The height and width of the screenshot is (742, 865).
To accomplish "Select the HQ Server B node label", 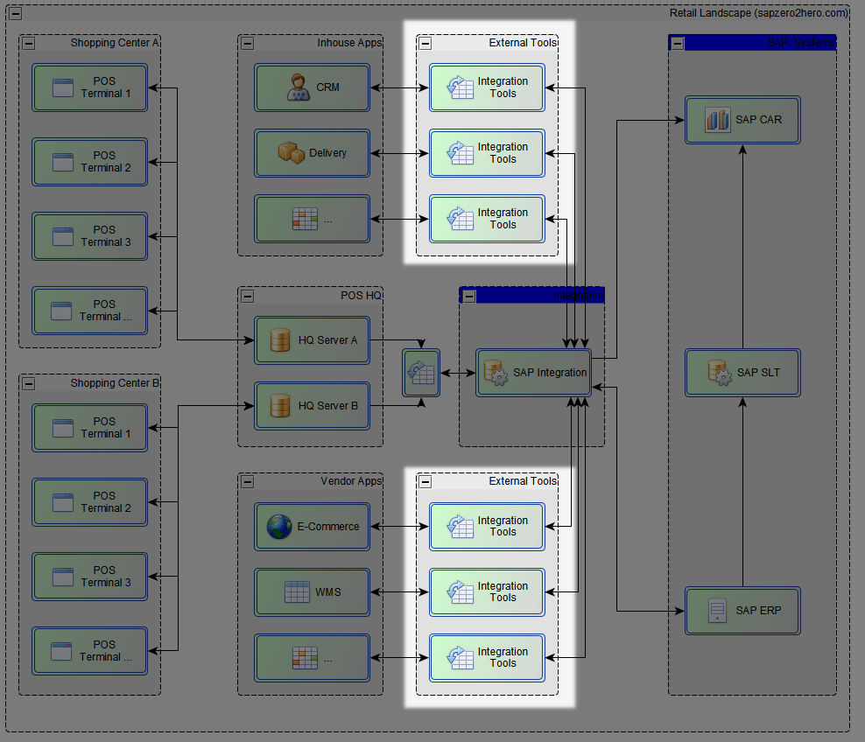I will click(x=327, y=406).
